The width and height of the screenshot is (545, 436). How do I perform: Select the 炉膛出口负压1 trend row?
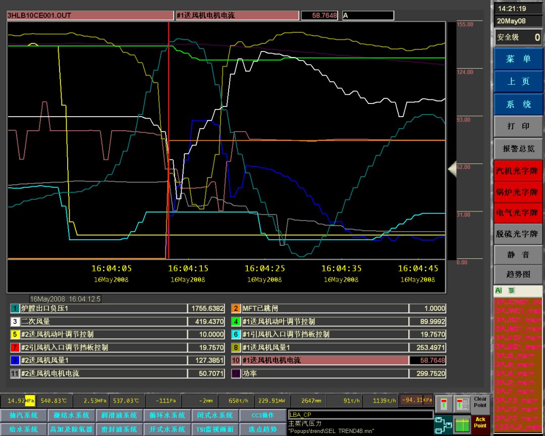118,308
